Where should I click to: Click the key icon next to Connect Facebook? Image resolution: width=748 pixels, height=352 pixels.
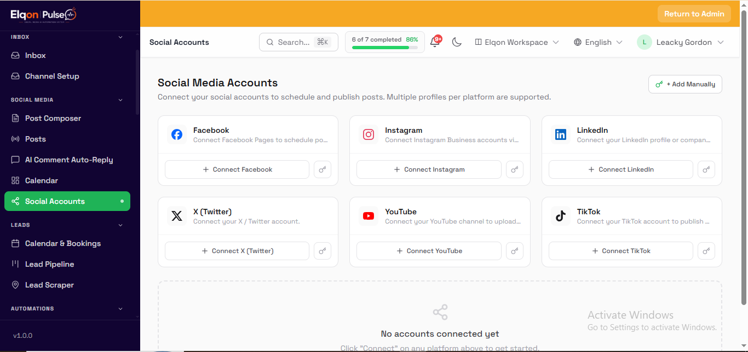click(x=323, y=169)
